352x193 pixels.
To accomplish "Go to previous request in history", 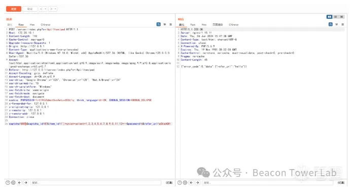I will (41, 9).
